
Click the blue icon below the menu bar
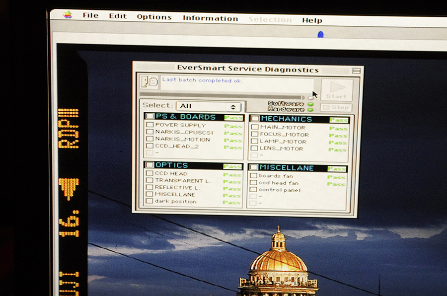pyautogui.click(x=320, y=34)
